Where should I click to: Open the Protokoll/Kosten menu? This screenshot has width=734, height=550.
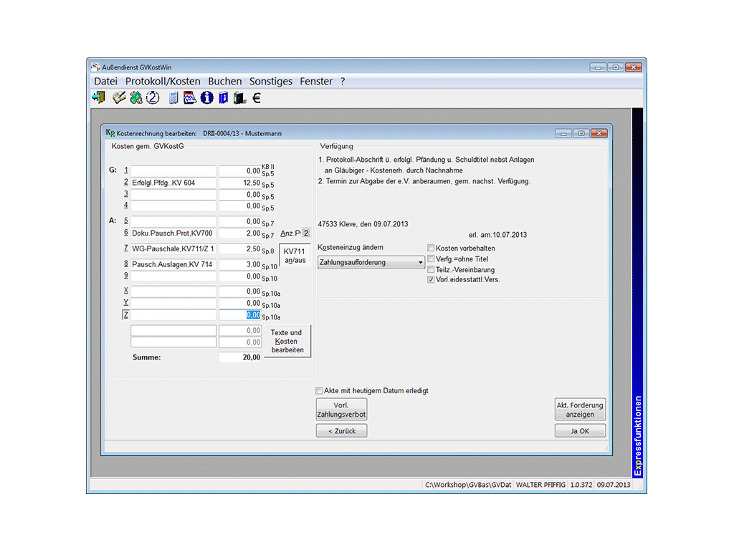click(163, 82)
